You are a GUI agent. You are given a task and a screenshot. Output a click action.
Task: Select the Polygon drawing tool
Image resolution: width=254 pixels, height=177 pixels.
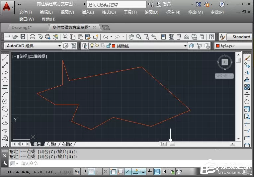point(5,80)
